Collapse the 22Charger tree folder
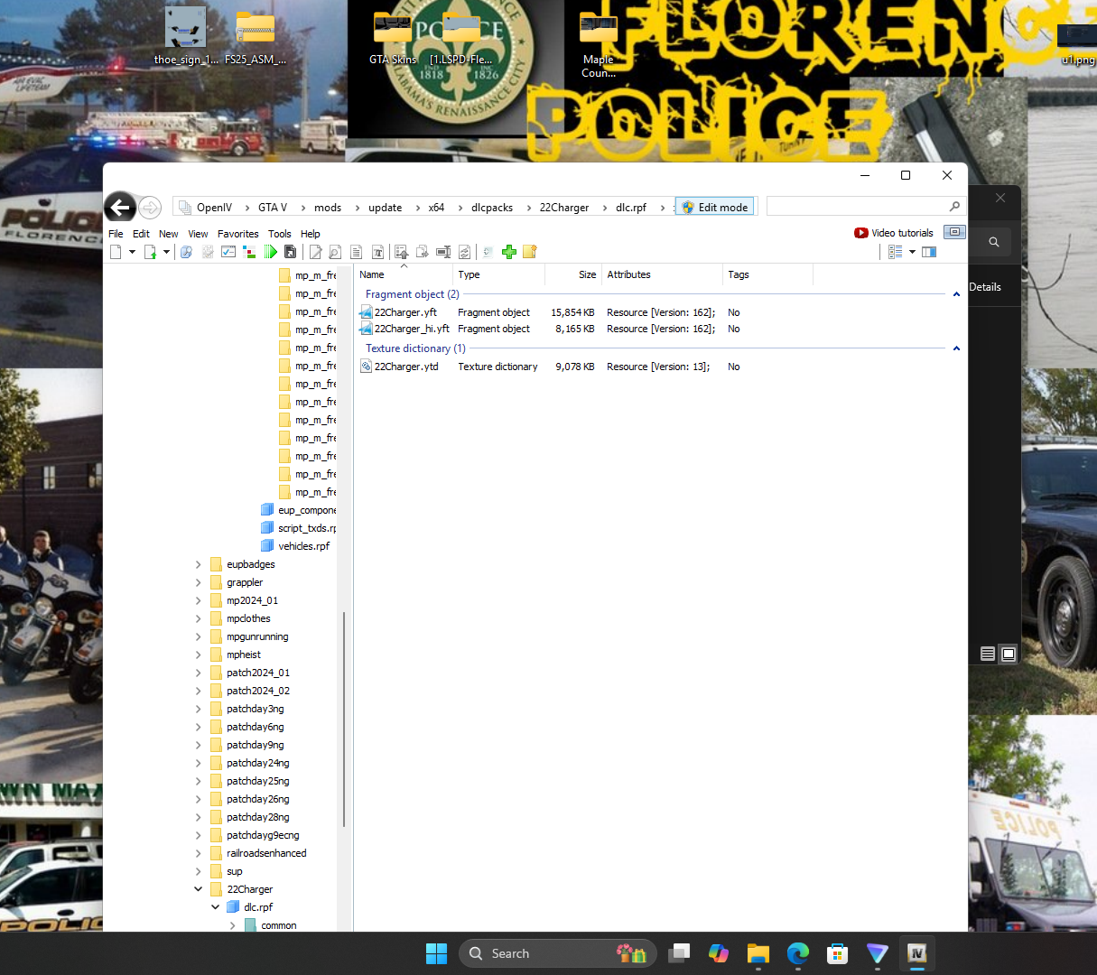 tap(199, 889)
